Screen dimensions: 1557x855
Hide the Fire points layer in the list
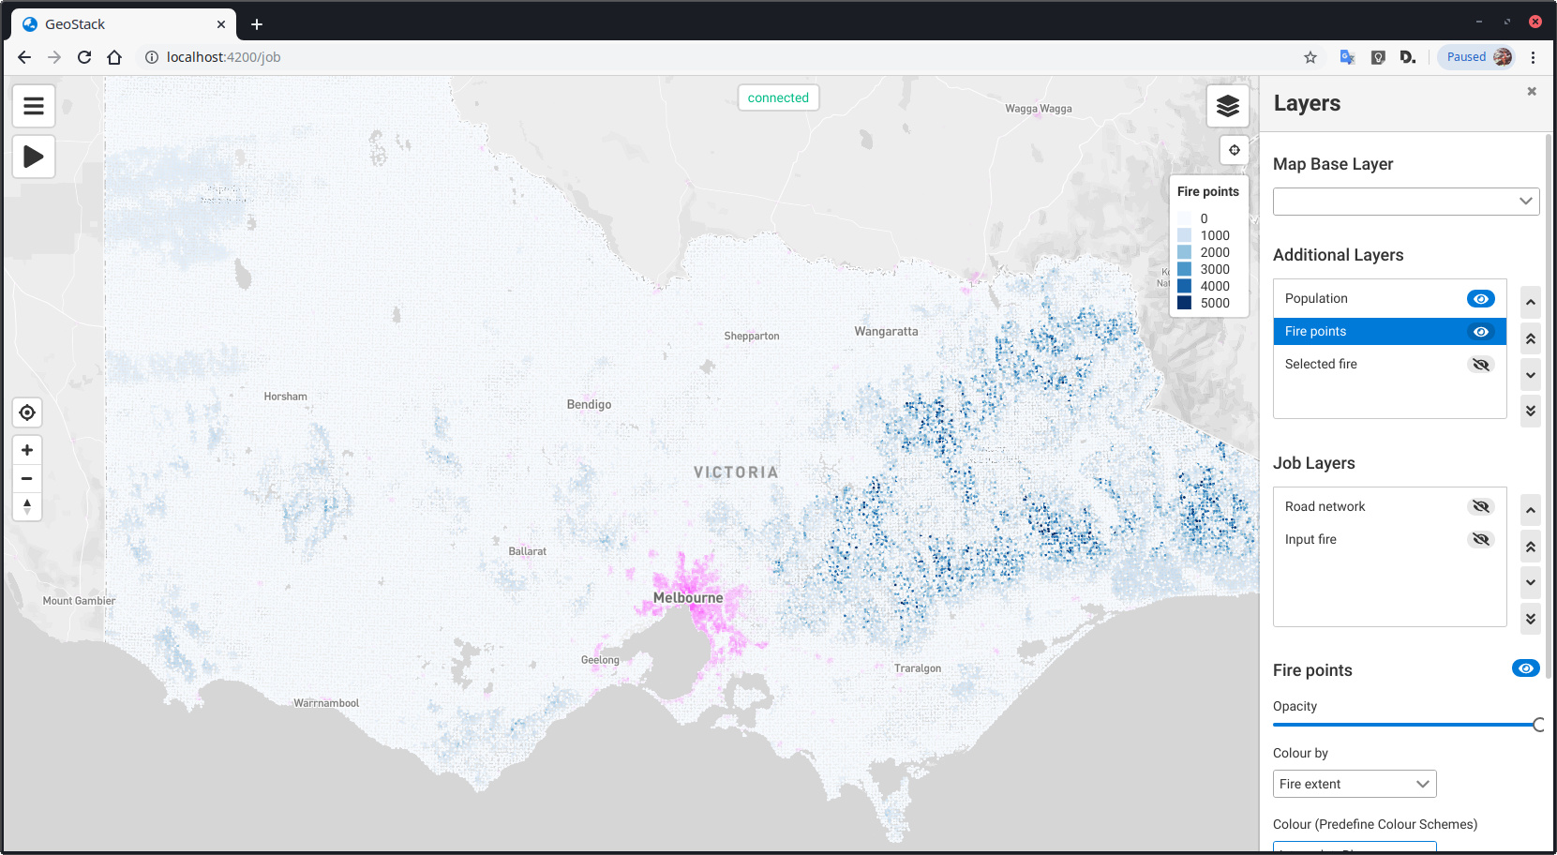tap(1481, 332)
